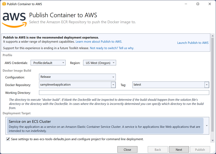Edit the Docker Repository name field

(x=75, y=85)
